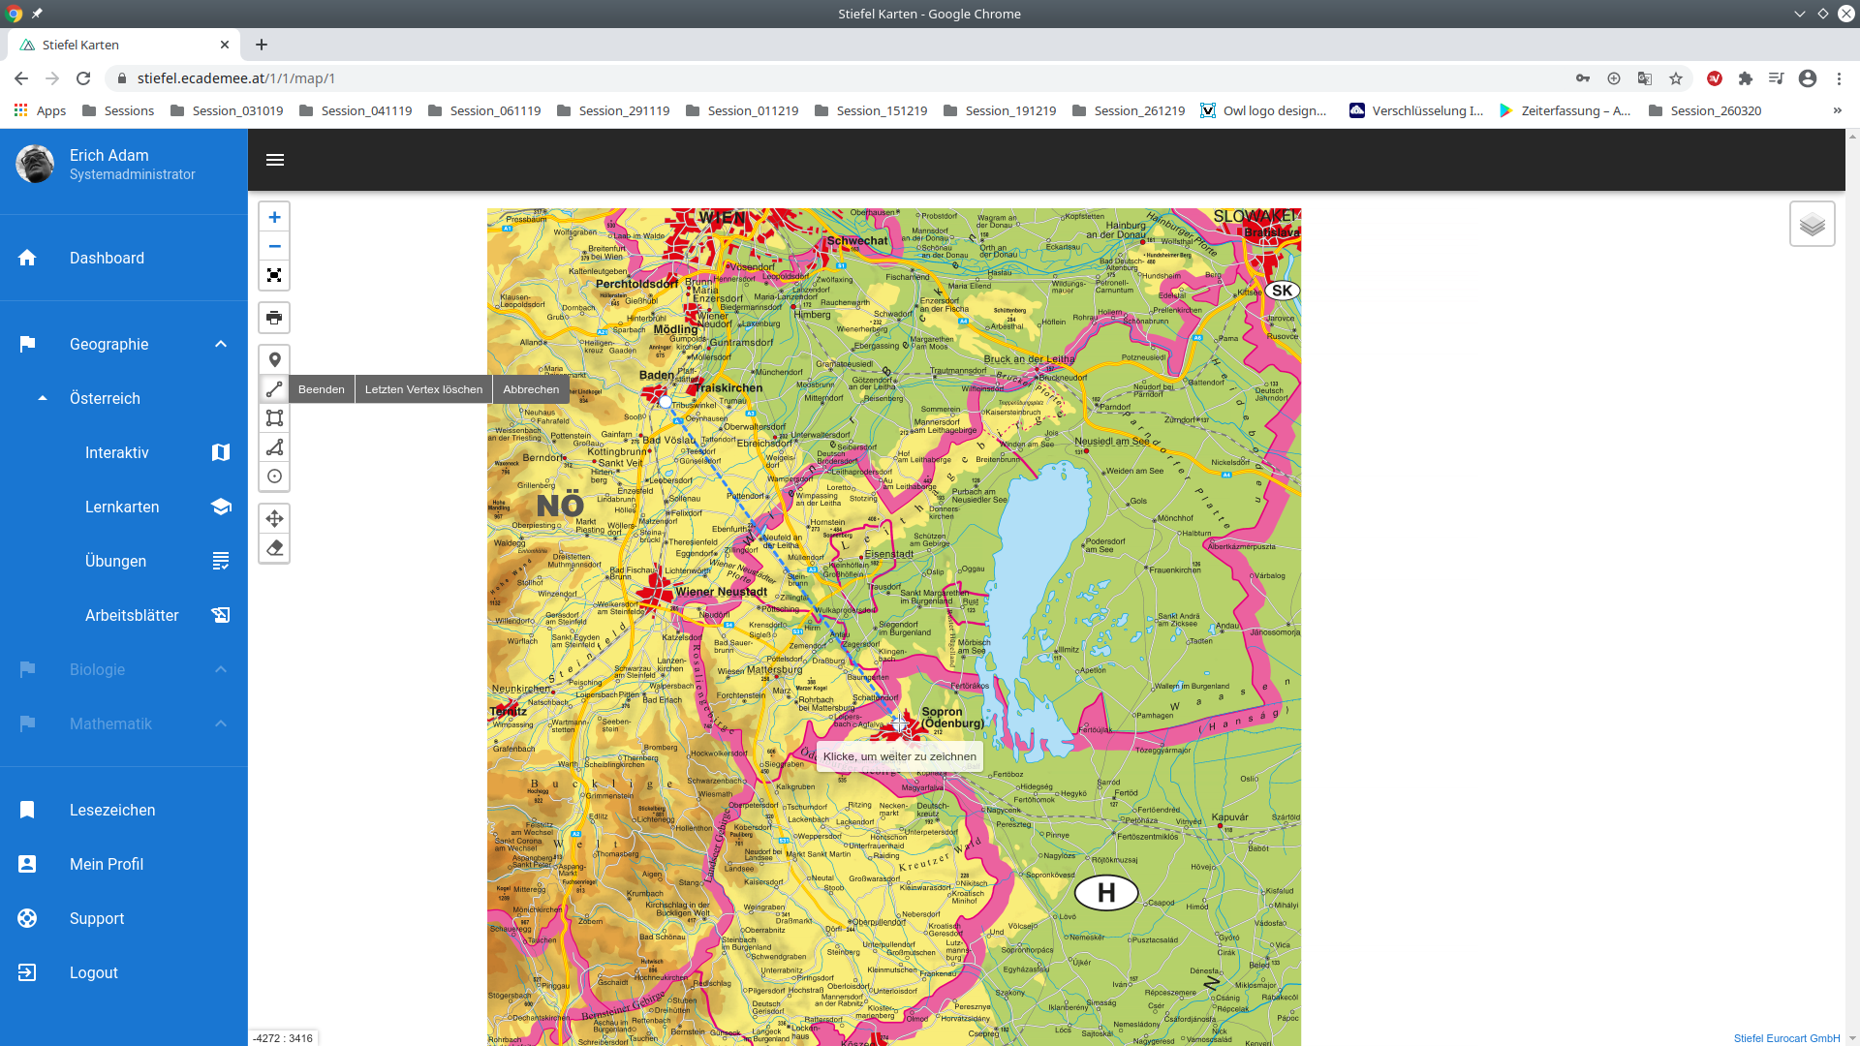Open Lernkarten menu item
The width and height of the screenshot is (1860, 1046).
pos(124,507)
